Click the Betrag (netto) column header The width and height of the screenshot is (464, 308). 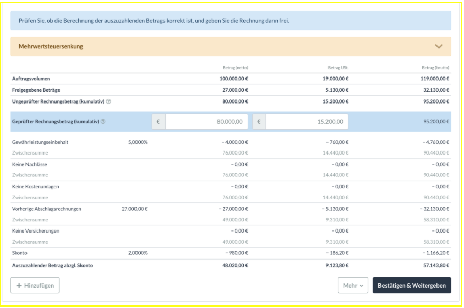point(235,68)
